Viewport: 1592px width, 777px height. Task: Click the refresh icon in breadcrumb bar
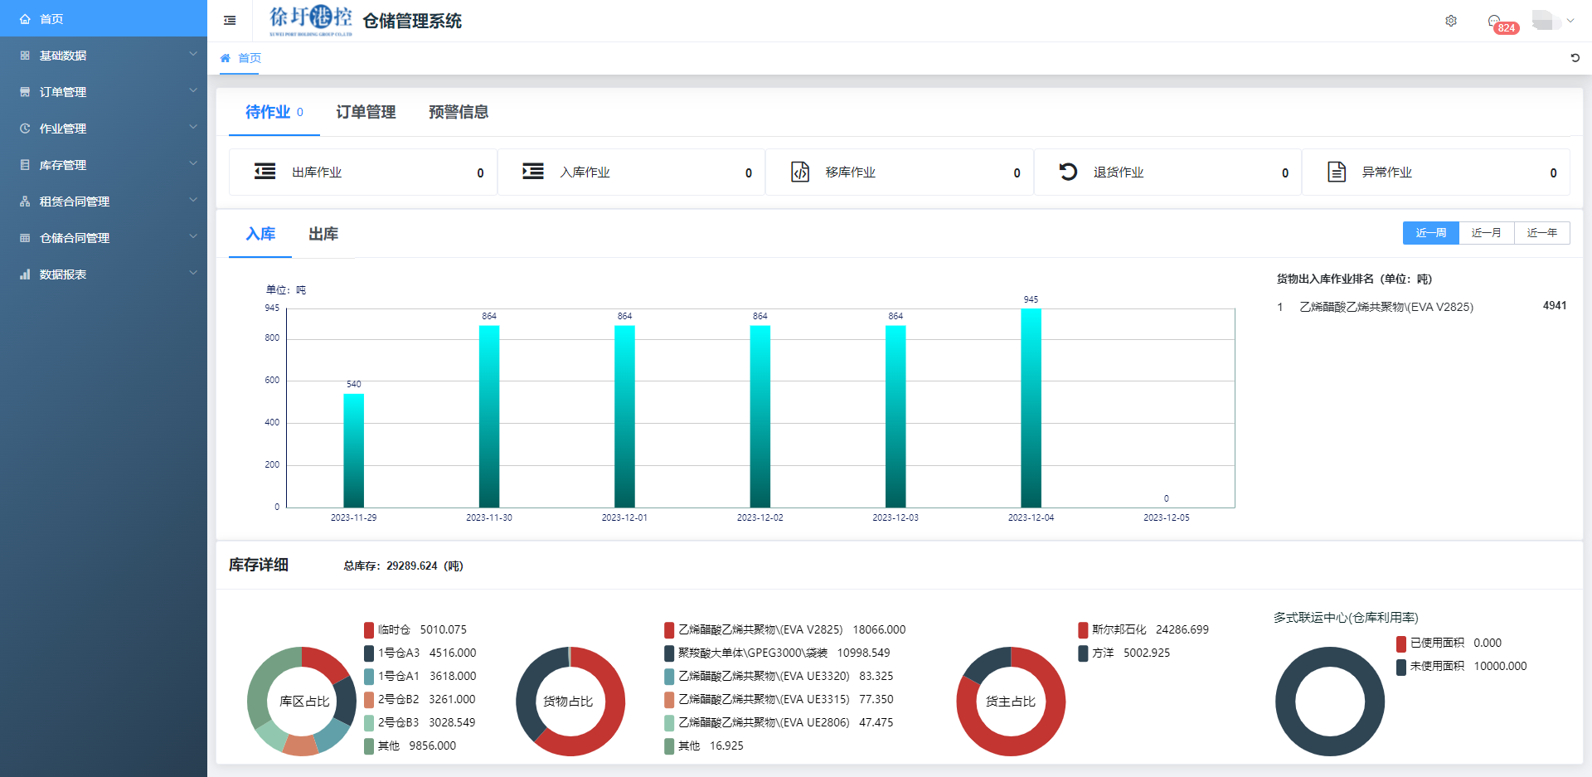tap(1575, 58)
